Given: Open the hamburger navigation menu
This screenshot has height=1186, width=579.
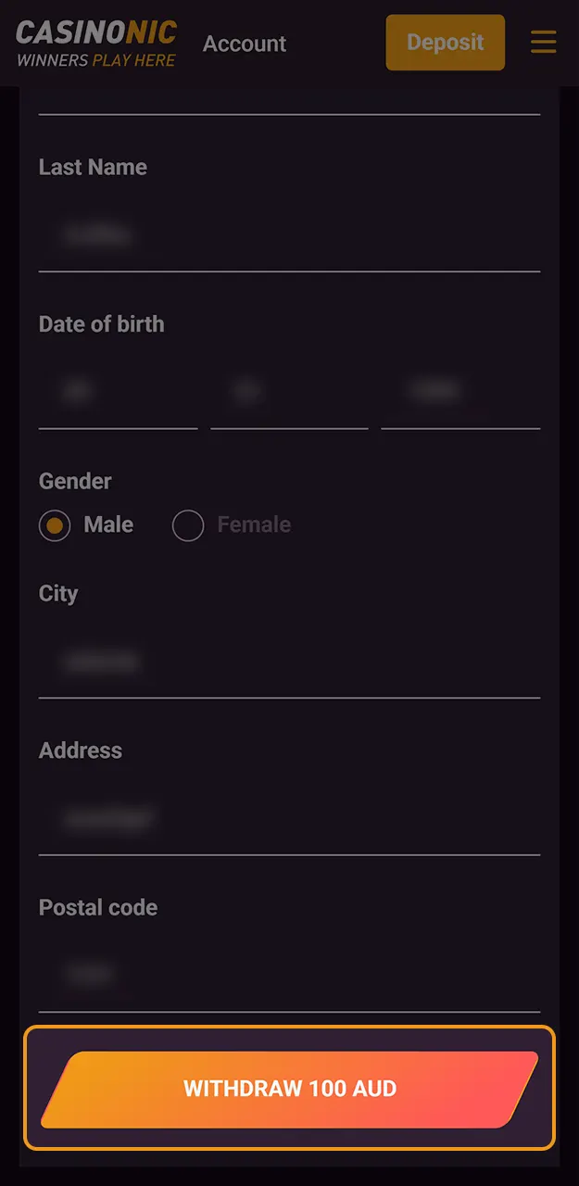Looking at the screenshot, I should (x=544, y=42).
